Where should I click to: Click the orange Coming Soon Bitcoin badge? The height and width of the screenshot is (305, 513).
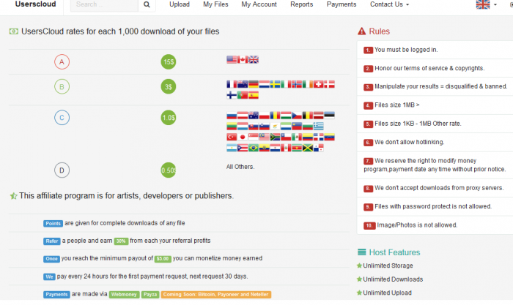point(216,294)
